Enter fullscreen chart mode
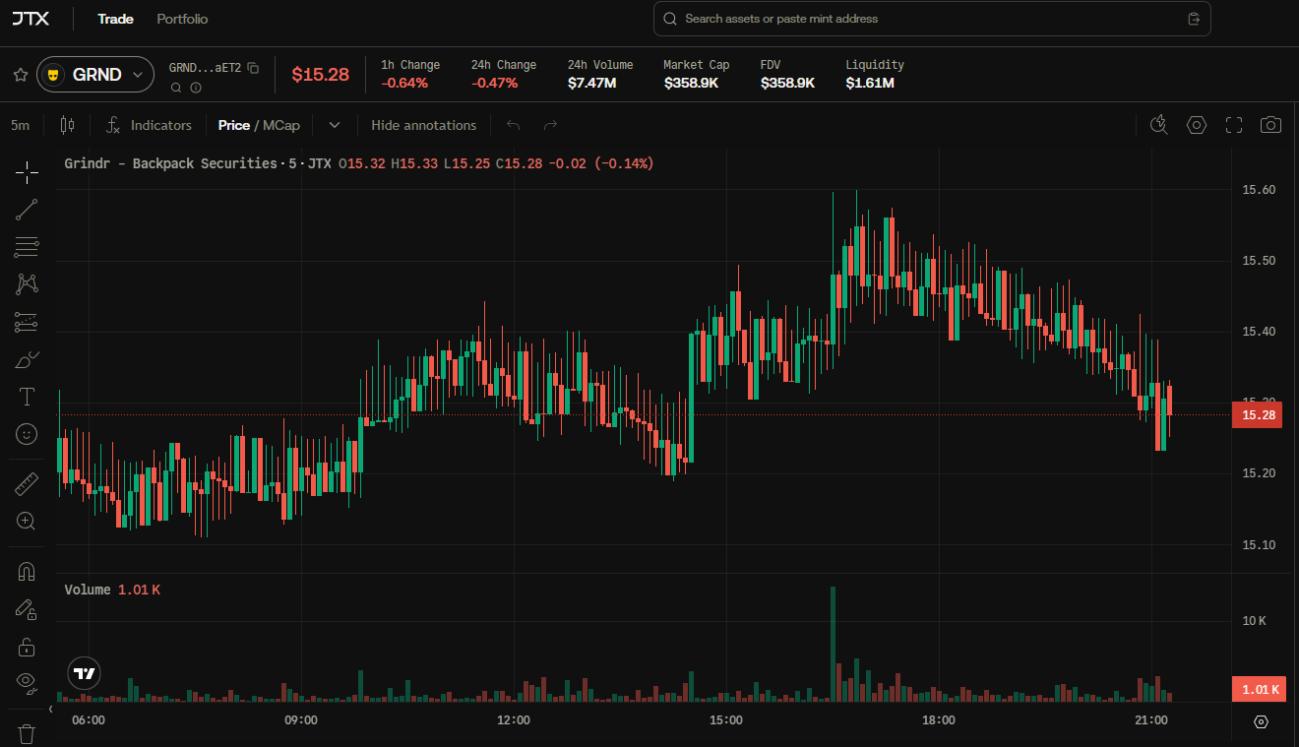The image size is (1299, 747). [1234, 125]
